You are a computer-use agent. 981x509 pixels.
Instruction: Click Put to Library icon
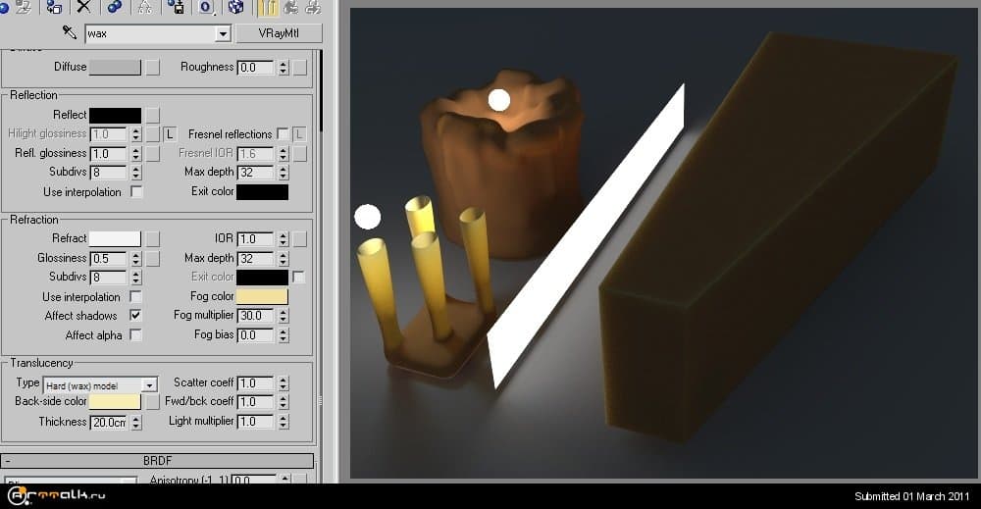(176, 7)
